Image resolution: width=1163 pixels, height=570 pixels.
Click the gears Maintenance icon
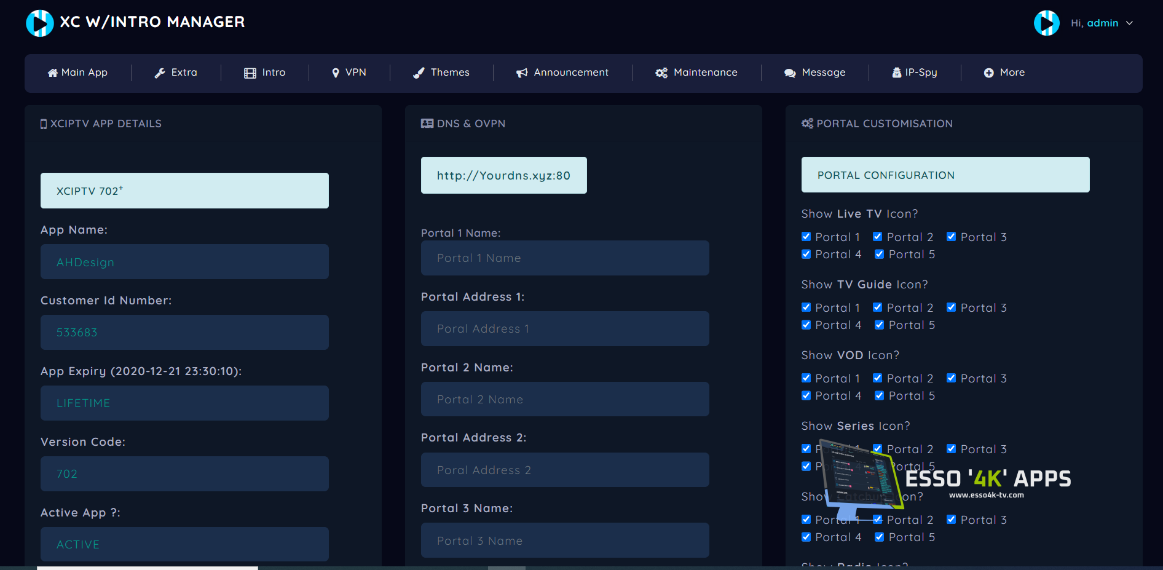(661, 73)
